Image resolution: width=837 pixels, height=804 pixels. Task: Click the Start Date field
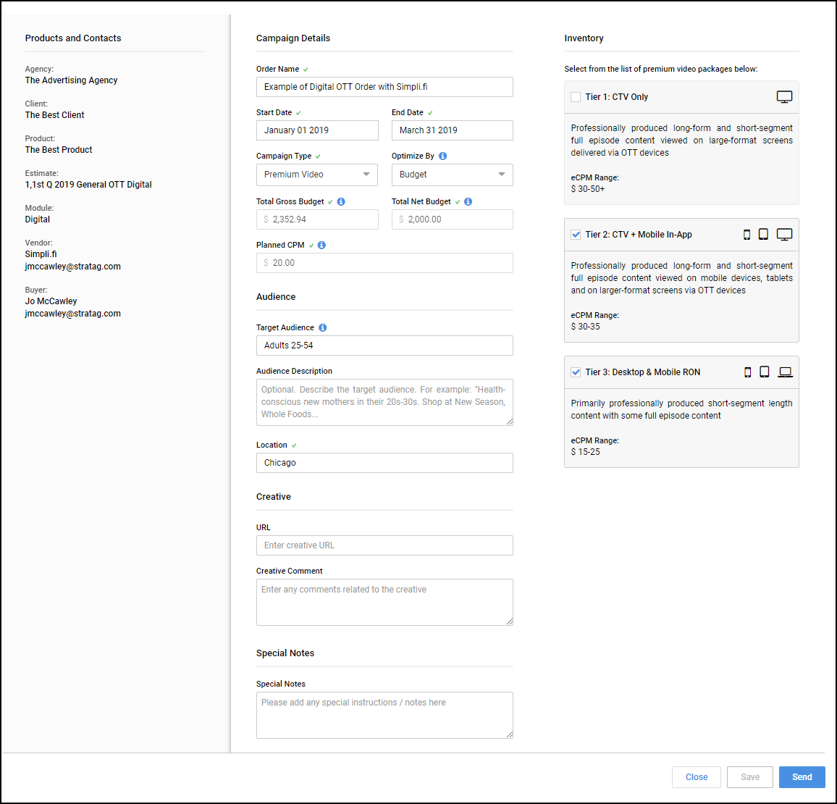[x=317, y=130]
